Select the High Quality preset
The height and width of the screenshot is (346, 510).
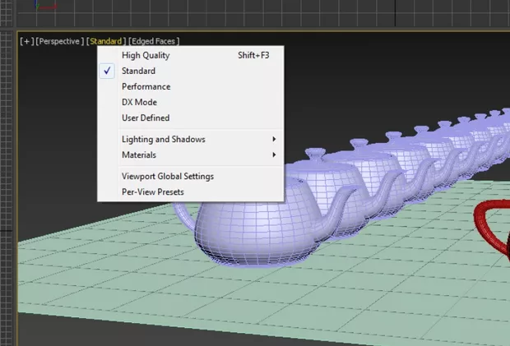pos(146,56)
